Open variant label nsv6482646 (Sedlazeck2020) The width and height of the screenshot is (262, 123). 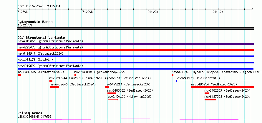(x=73, y=84)
